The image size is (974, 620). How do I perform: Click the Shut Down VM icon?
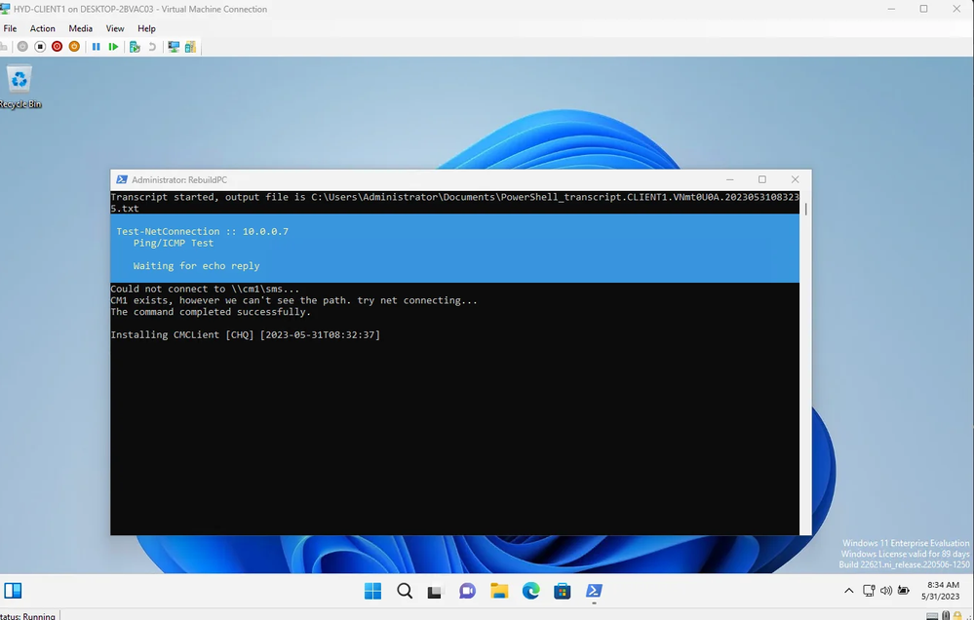[57, 46]
